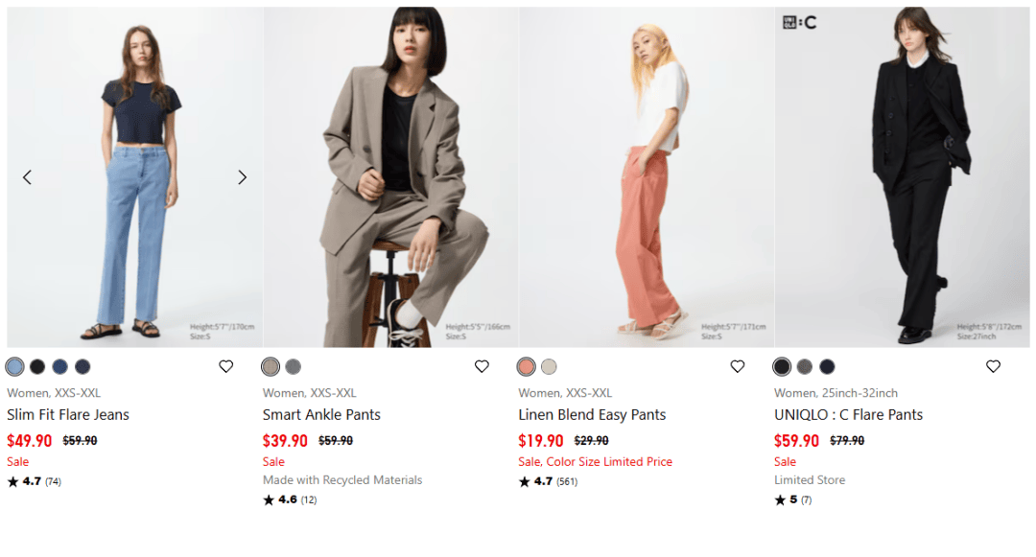Choose coral swatch for Linen Blend Easy Pants
Image resolution: width=1036 pixels, height=557 pixels.
point(527,366)
